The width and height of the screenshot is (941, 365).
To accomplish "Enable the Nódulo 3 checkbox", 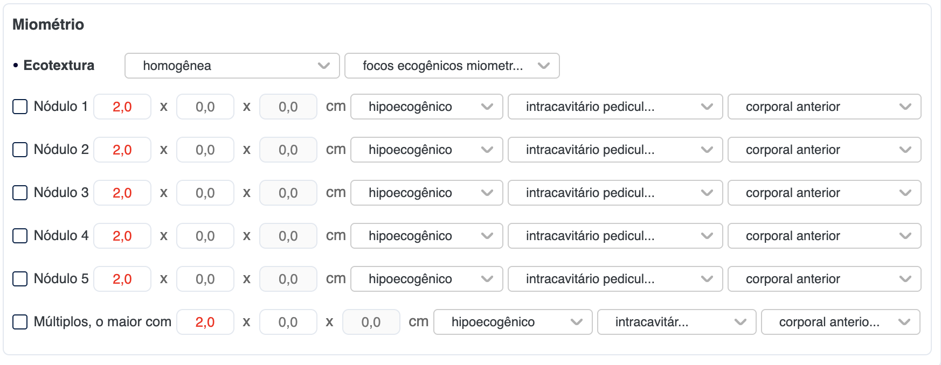I will tap(20, 193).
